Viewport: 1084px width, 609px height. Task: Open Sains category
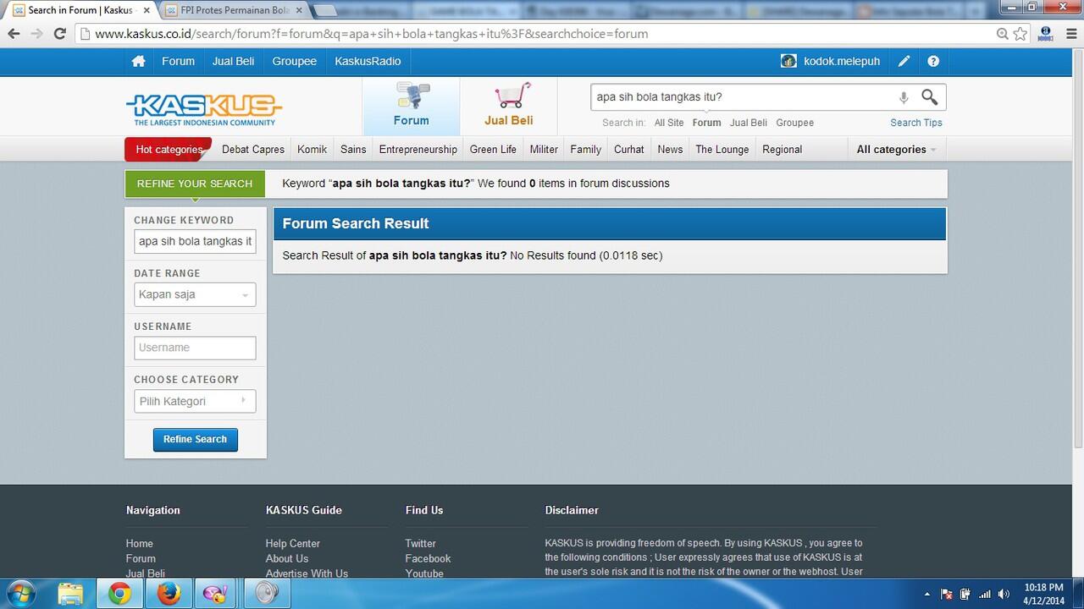tap(353, 149)
